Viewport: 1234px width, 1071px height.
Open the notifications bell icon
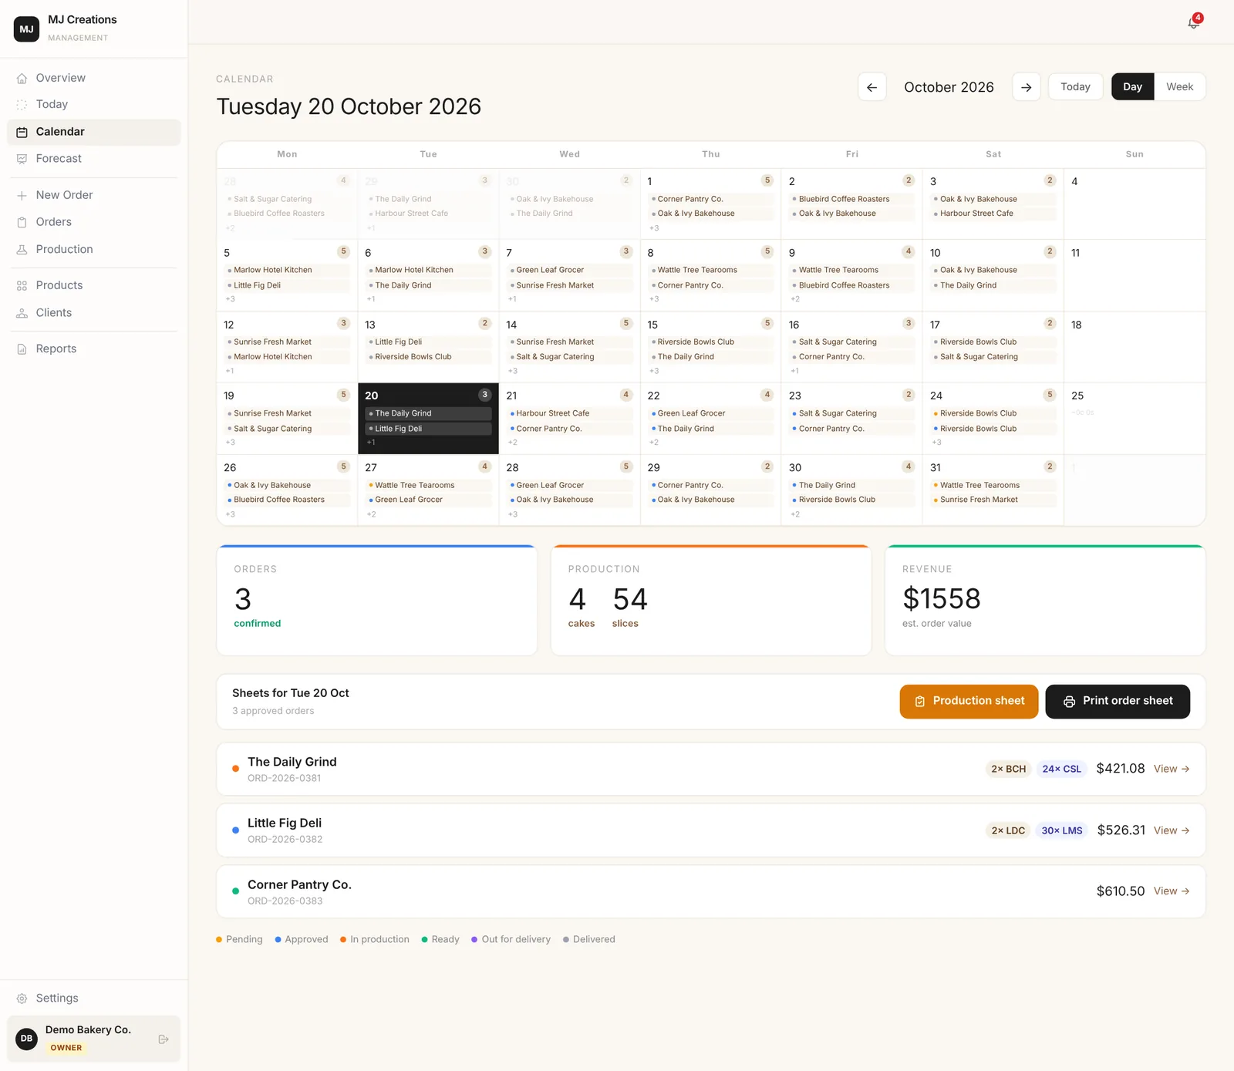point(1193,22)
